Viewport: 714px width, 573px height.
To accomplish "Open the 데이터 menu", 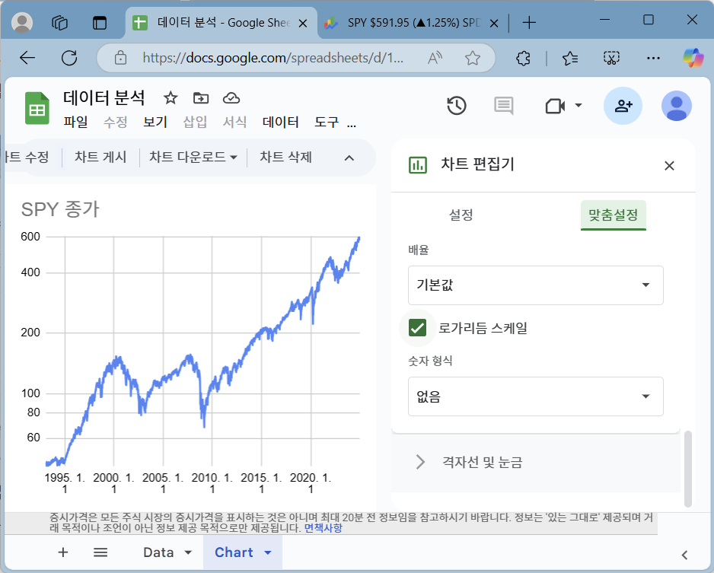I will [280, 122].
